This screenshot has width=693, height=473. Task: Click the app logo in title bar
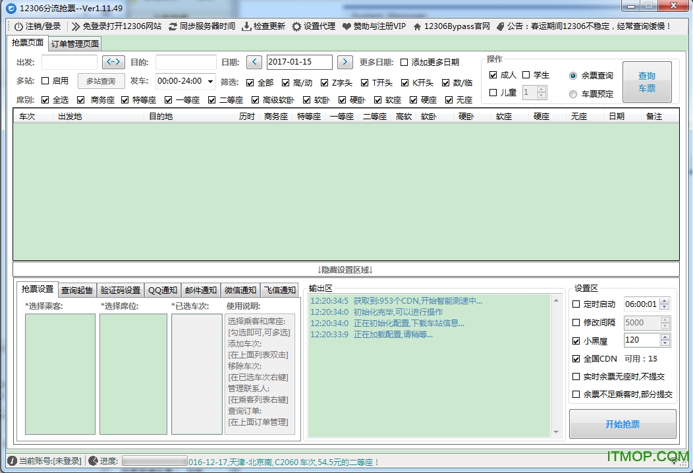click(x=11, y=8)
